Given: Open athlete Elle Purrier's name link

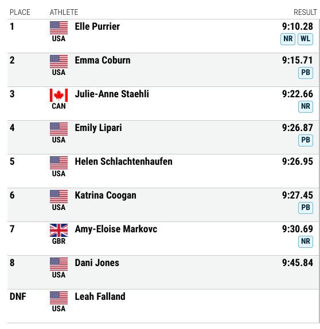Looking at the screenshot, I should (x=97, y=27).
